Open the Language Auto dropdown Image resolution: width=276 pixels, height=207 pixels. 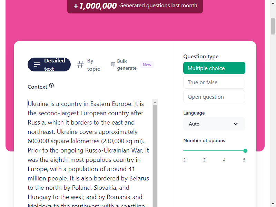(x=214, y=124)
